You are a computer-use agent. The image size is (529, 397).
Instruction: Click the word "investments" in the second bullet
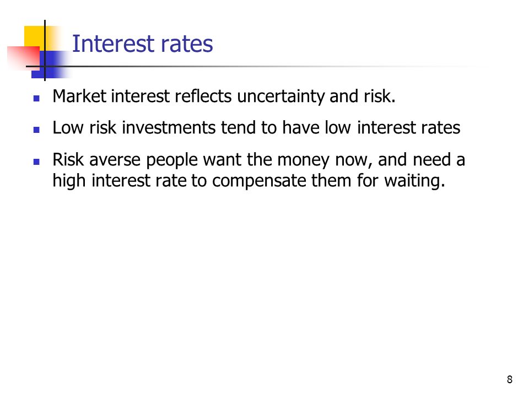(x=169, y=127)
